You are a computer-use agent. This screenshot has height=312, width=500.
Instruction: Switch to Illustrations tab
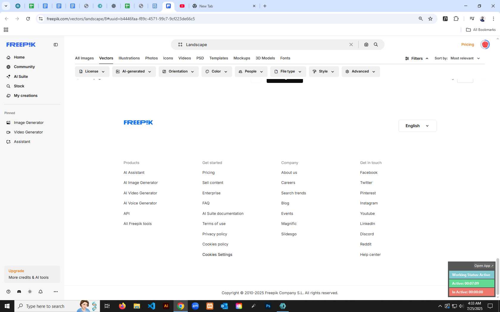click(129, 58)
